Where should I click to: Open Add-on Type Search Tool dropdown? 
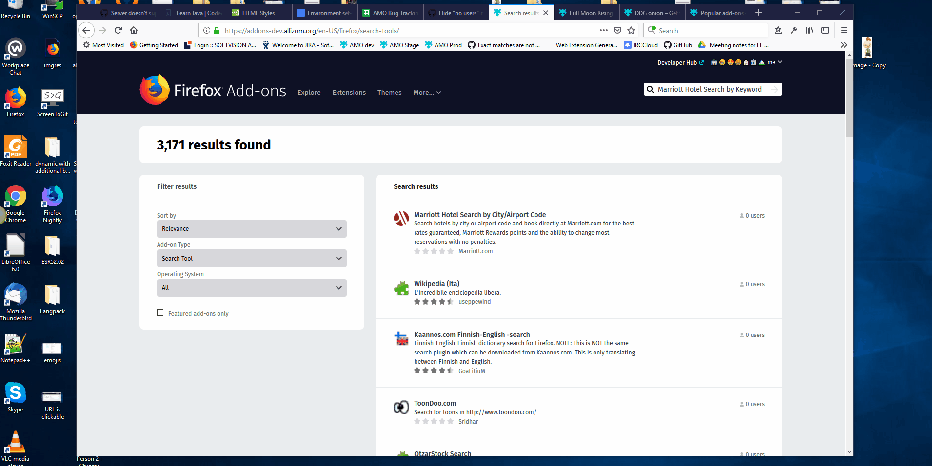[252, 258]
